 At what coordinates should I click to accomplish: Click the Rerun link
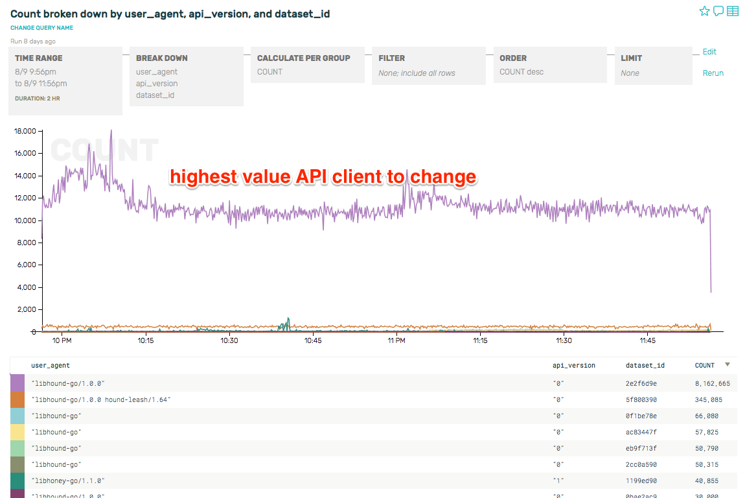pyautogui.click(x=713, y=73)
